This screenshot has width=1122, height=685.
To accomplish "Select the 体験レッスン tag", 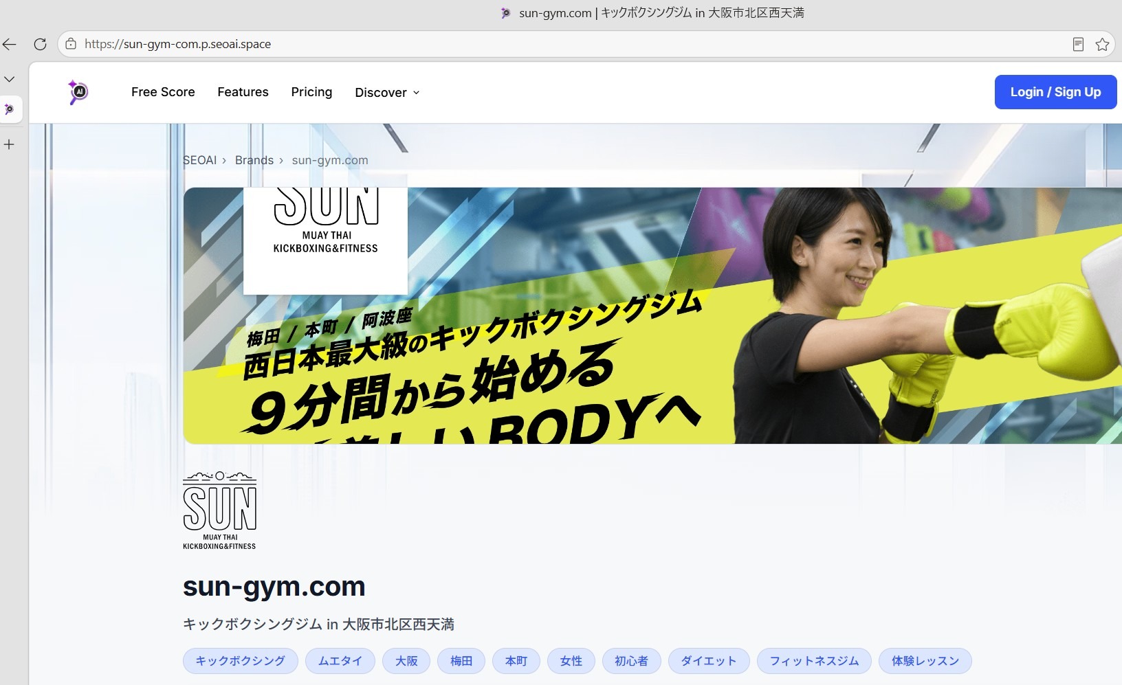I will tap(925, 661).
